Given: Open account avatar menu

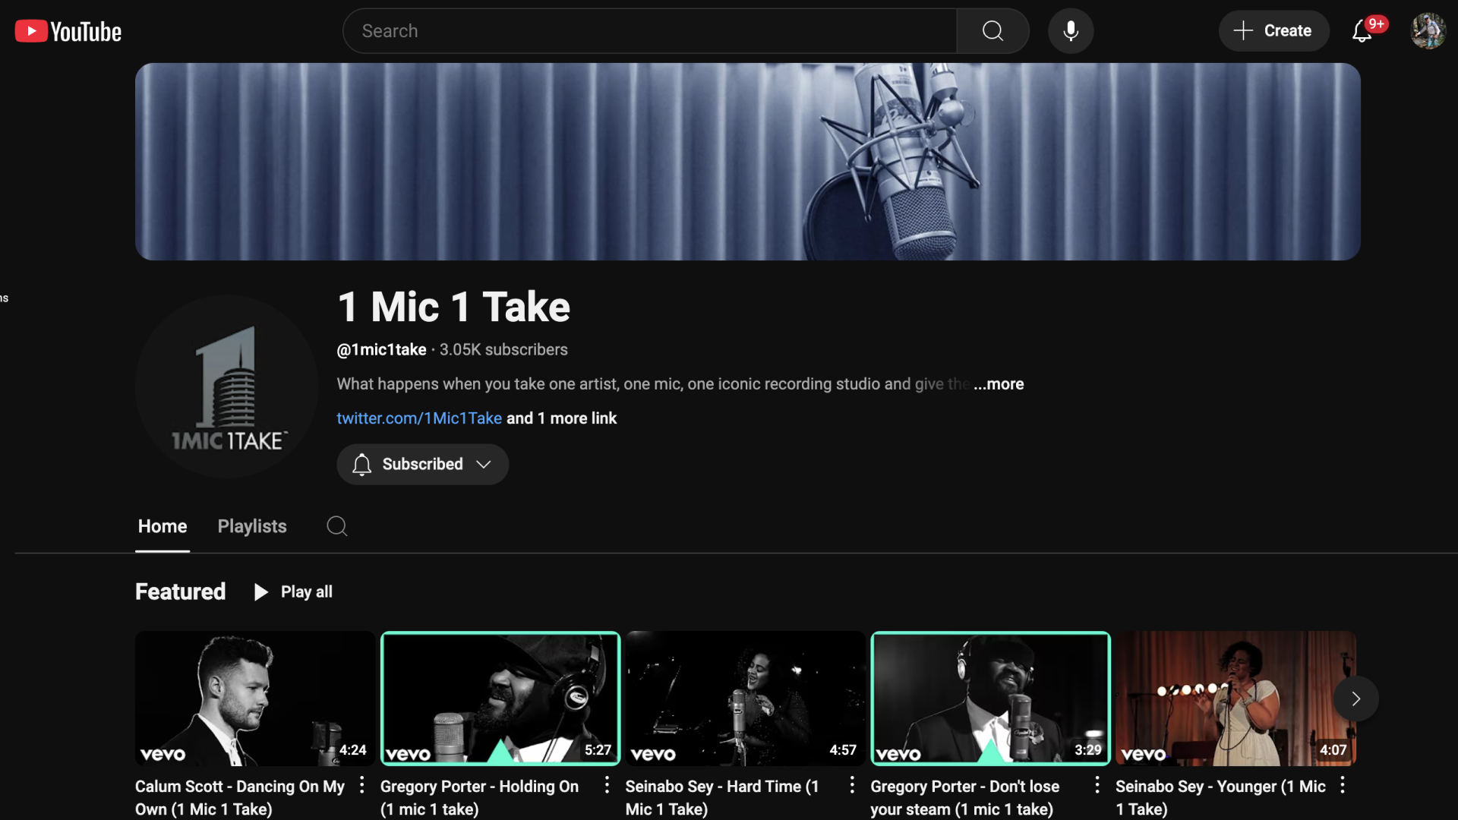Looking at the screenshot, I should coord(1428,31).
